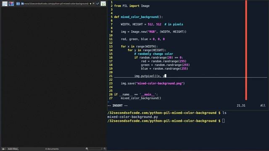The width and height of the screenshot is (269, 151).
Task: Click the 'def mixed_color_background' line
Action: (x=138, y=17)
